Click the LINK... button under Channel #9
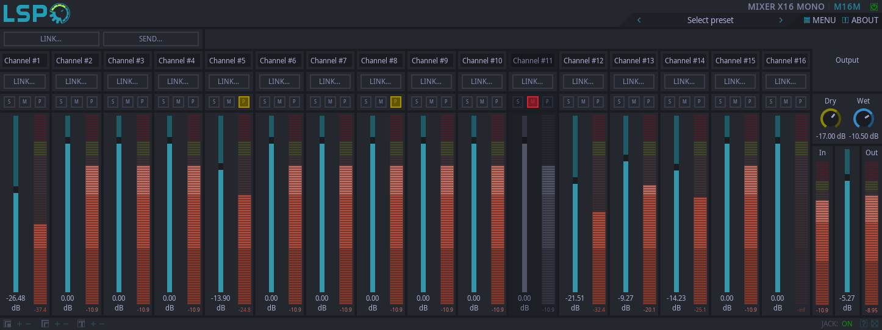The height and width of the screenshot is (330, 882). point(431,82)
